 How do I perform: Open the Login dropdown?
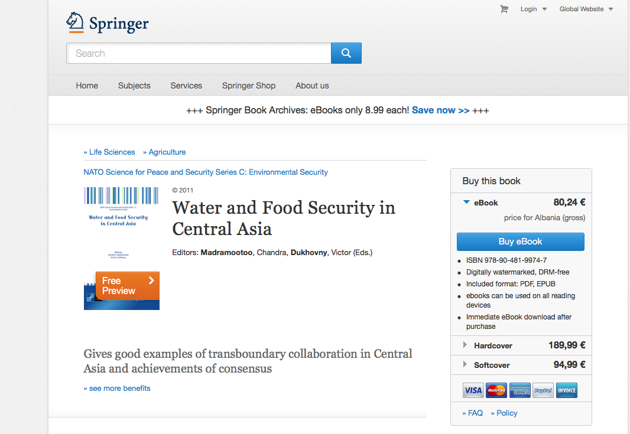tap(534, 9)
